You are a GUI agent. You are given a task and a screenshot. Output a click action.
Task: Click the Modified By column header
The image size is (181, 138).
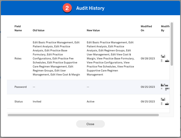[164, 28]
